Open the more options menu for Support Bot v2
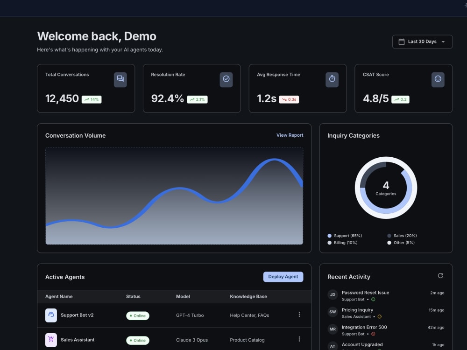Image resolution: width=467 pixels, height=350 pixels. coord(299,315)
